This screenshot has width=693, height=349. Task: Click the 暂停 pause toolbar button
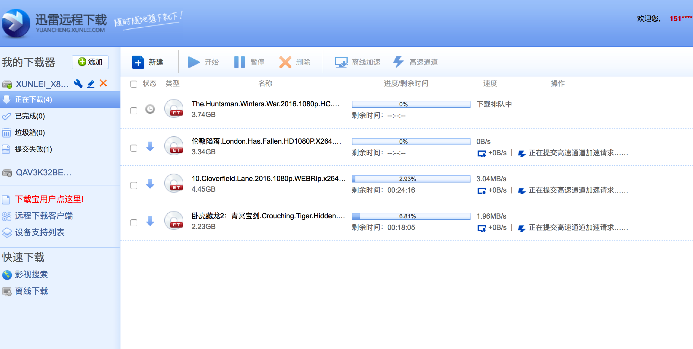pyautogui.click(x=249, y=62)
